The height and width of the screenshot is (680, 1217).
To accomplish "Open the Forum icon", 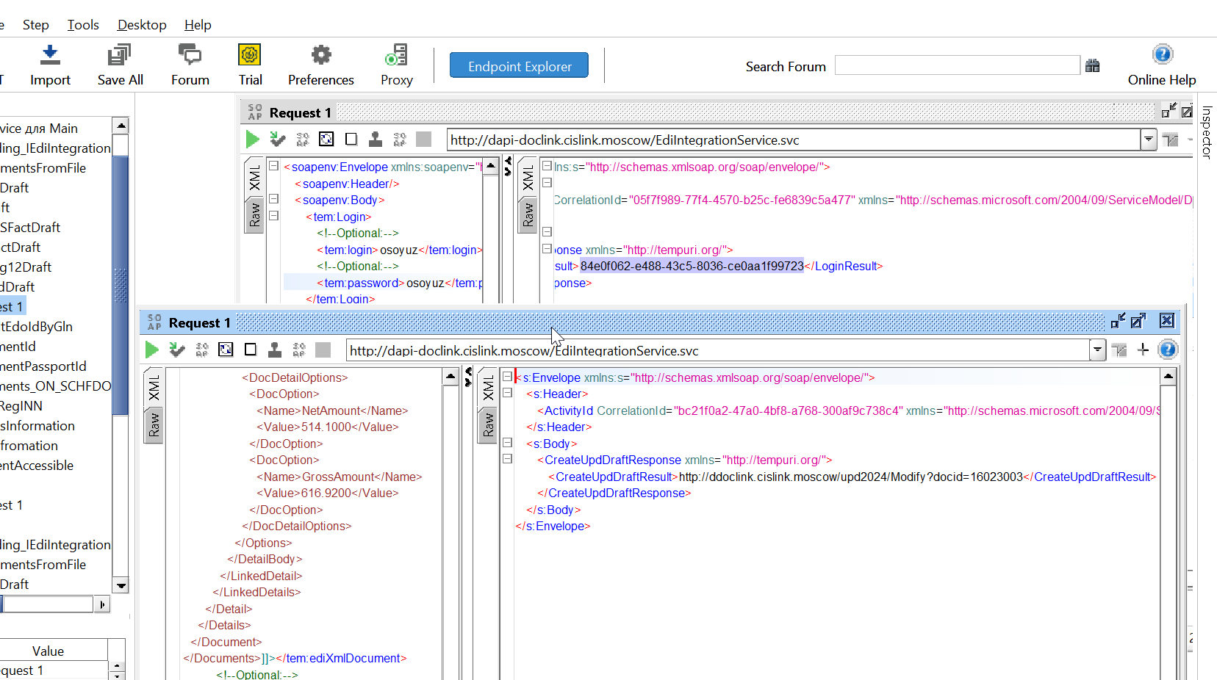I will (x=190, y=55).
